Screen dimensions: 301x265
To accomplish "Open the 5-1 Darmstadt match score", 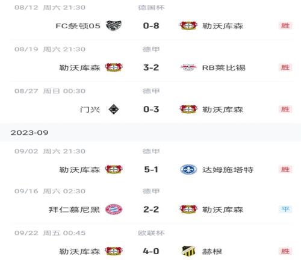I will coord(151,169).
